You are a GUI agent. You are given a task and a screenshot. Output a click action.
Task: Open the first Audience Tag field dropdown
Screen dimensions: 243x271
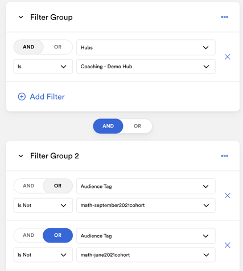(146, 186)
